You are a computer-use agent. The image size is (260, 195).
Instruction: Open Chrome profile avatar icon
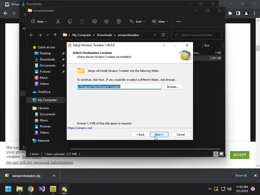[x=246, y=13]
